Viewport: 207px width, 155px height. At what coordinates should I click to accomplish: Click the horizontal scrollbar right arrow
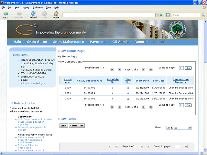click(x=202, y=153)
